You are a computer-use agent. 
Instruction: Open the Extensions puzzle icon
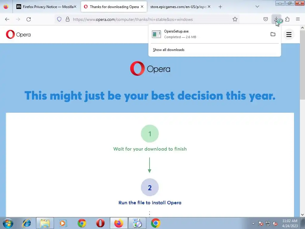(x=287, y=19)
